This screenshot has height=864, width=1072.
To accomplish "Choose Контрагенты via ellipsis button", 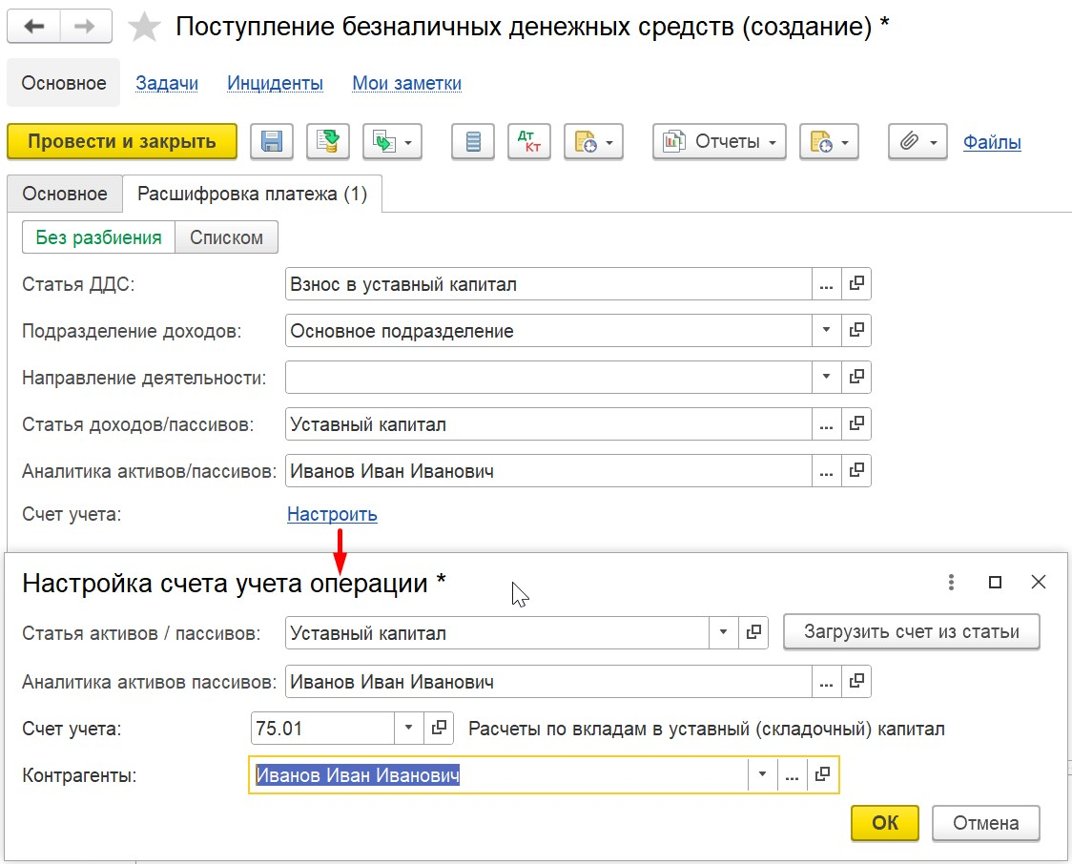I will [793, 775].
